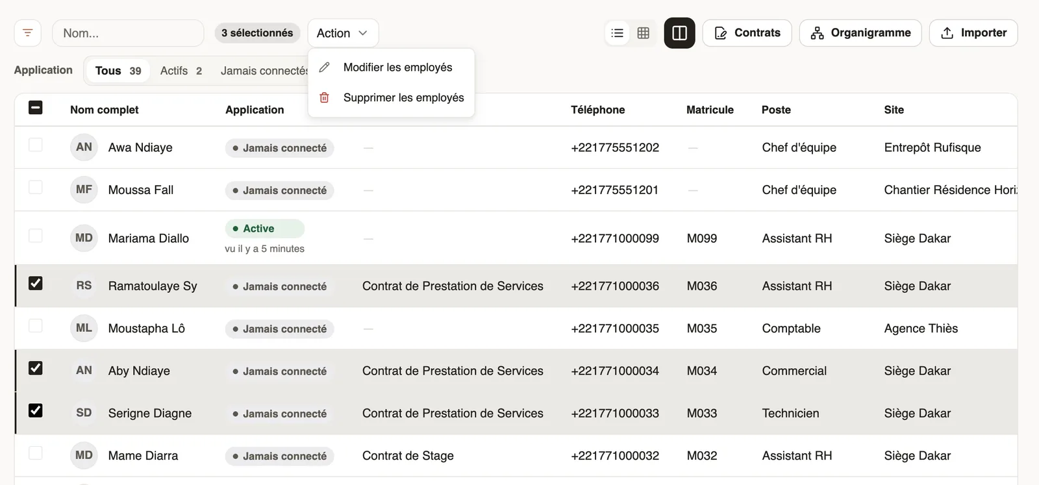Click the Téléphone column header
Image resolution: width=1039 pixels, height=485 pixels.
[x=598, y=110]
